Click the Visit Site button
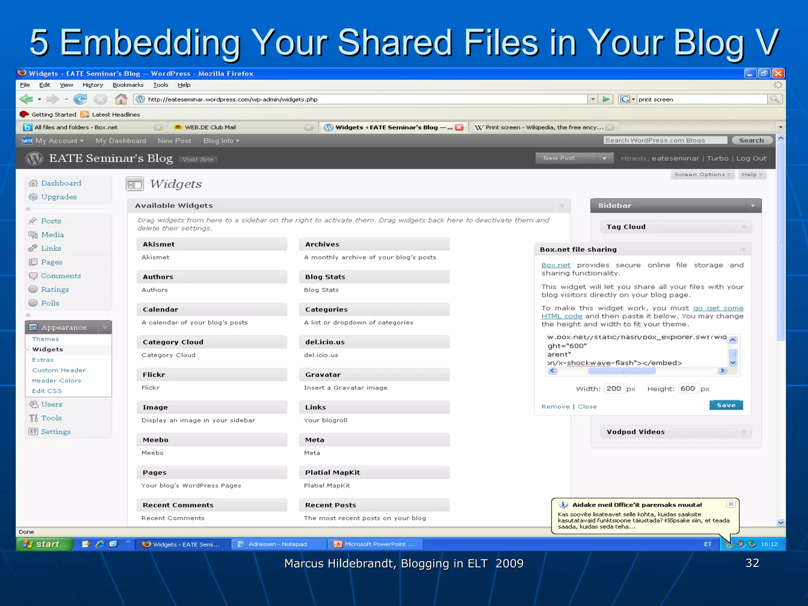 (x=198, y=159)
